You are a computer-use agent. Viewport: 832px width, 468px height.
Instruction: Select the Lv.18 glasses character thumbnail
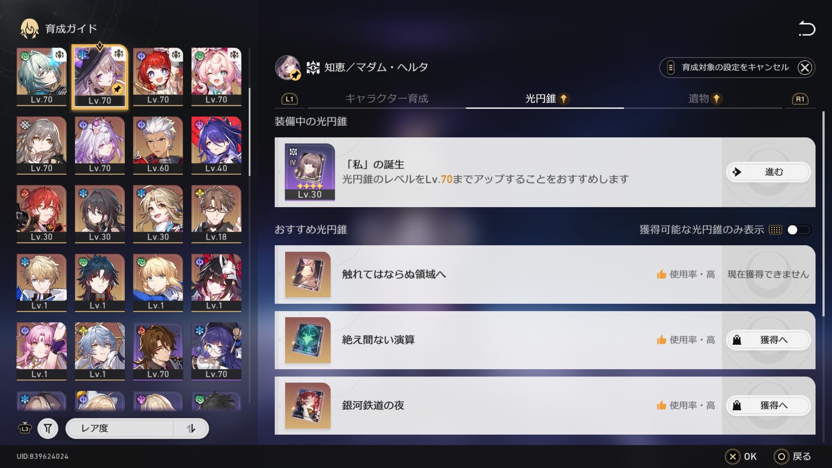pyautogui.click(x=216, y=214)
